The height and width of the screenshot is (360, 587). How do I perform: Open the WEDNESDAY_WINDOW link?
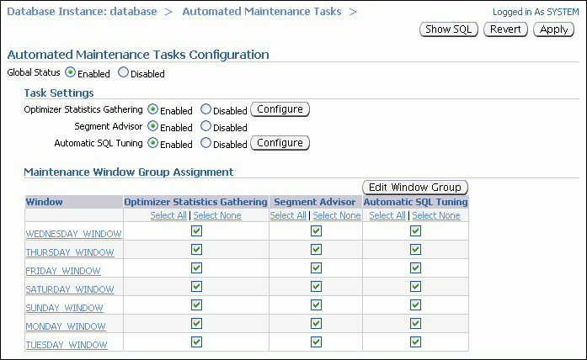pos(74,233)
